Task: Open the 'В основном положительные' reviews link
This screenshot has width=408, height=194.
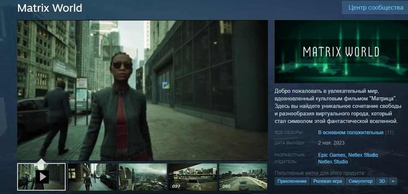Action: pyautogui.click(x=351, y=133)
